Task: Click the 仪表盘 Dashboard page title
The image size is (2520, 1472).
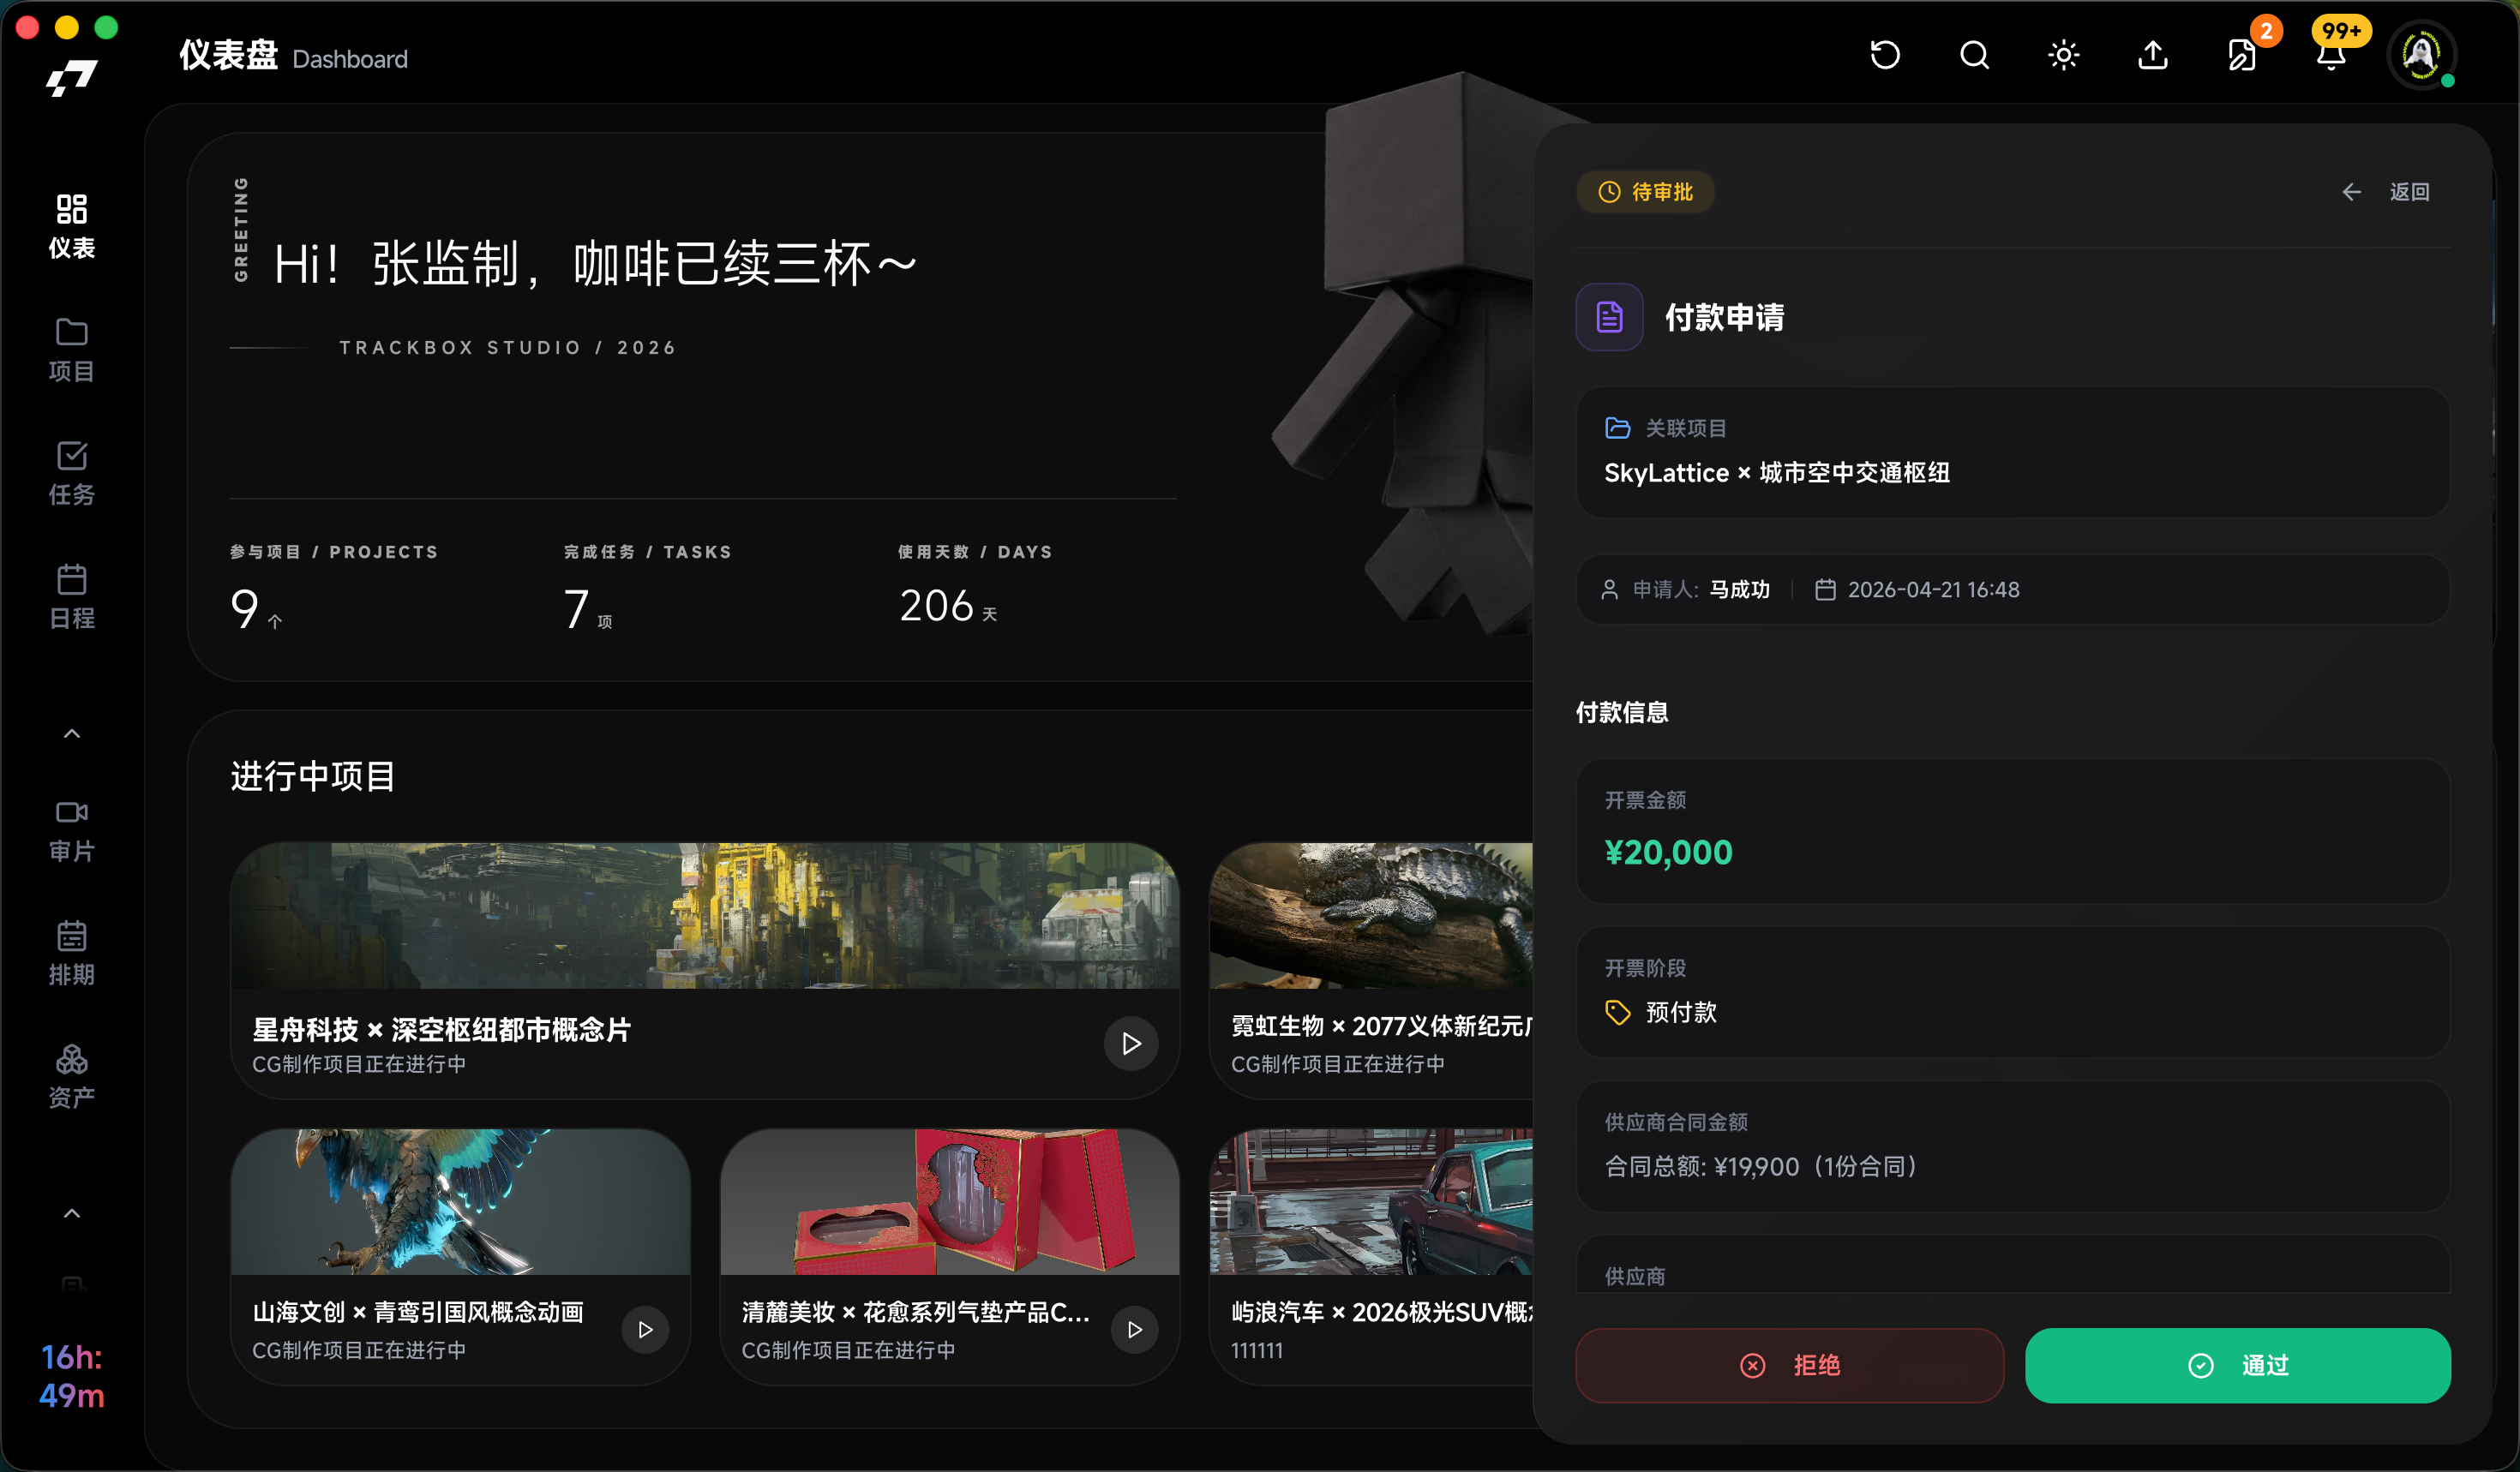Action: (293, 56)
